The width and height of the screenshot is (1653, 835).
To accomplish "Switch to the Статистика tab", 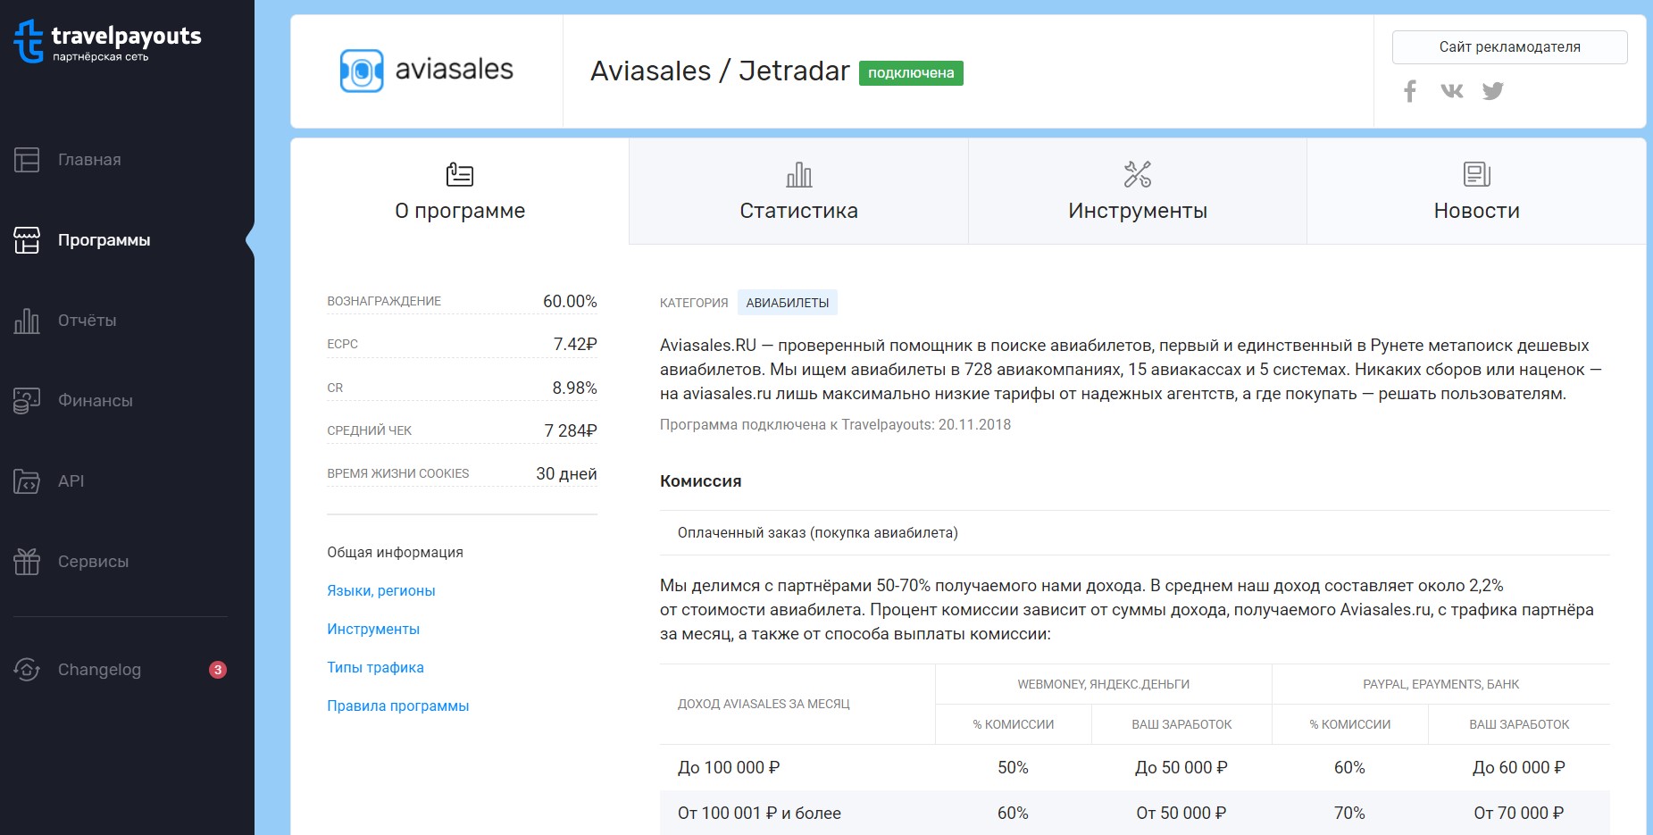I will pyautogui.click(x=798, y=192).
